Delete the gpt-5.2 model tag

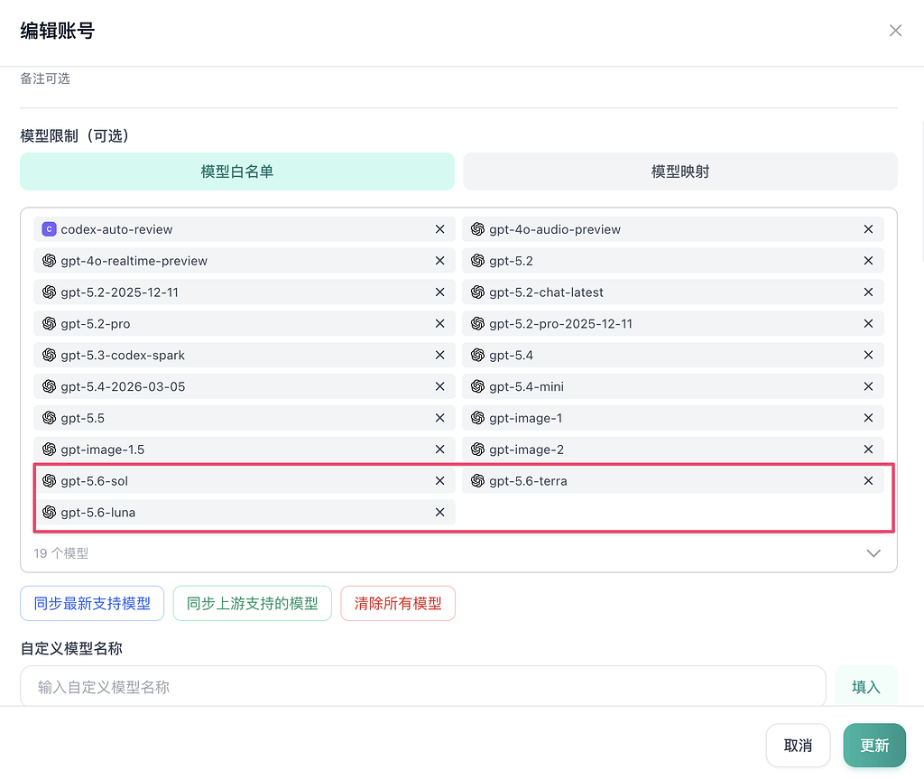point(868,261)
